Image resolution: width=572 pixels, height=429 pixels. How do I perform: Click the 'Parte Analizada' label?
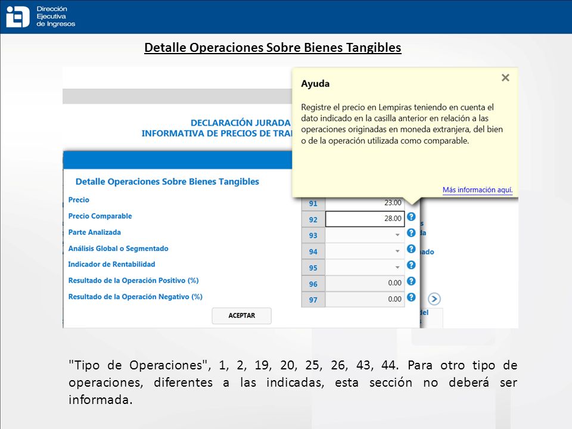pyautogui.click(x=95, y=232)
